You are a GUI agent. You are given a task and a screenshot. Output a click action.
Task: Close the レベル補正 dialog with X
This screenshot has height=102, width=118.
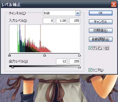pyautogui.click(x=114, y=4)
